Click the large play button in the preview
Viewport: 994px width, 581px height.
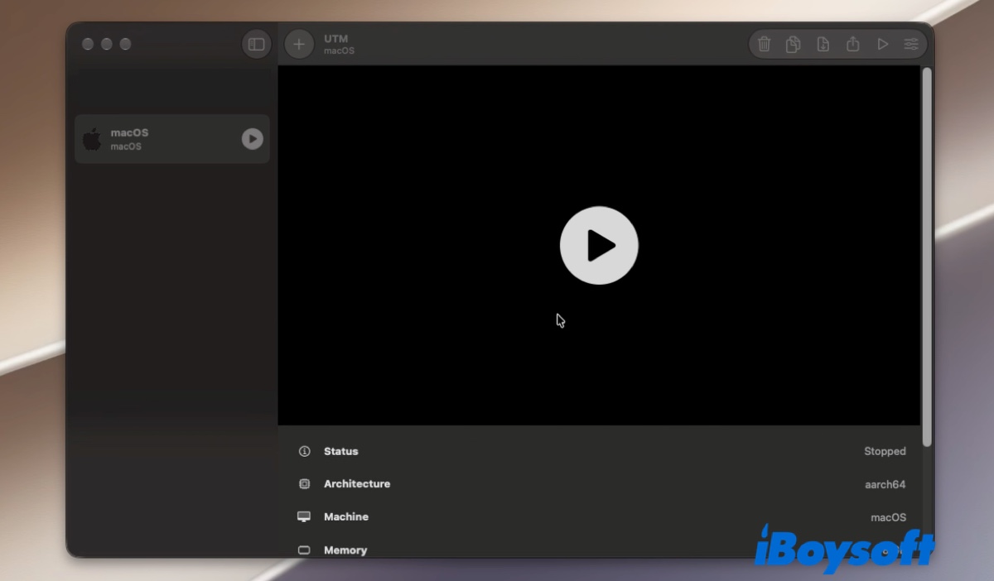[x=599, y=246]
